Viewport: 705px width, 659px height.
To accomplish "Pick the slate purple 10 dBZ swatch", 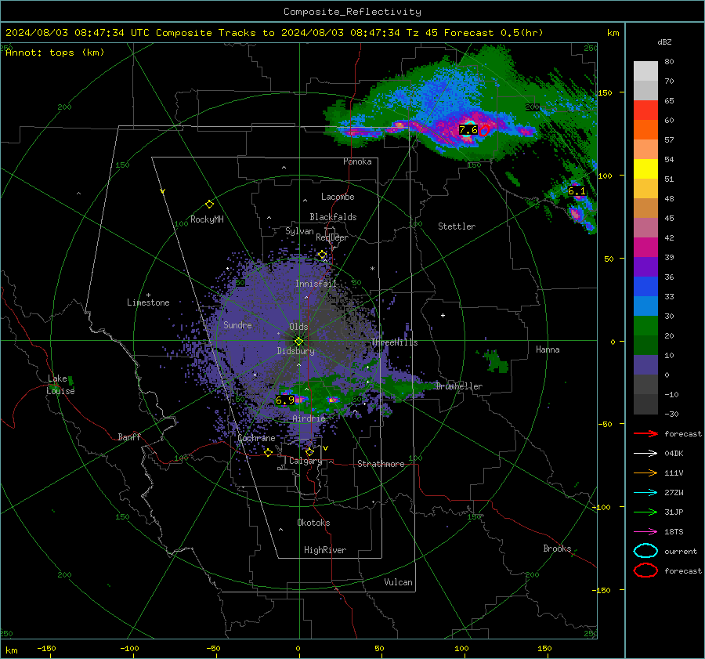I will pyautogui.click(x=645, y=364).
